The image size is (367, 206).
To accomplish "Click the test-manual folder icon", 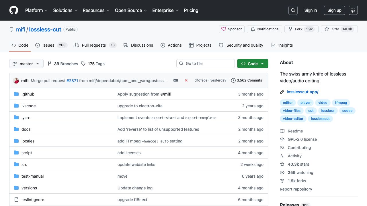I will 16,176.
